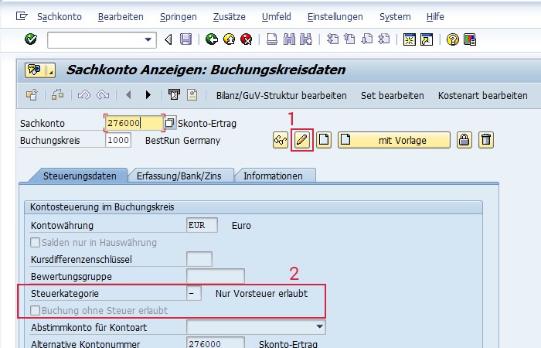Click the Save diskette icon
The image size is (541, 348).
pyautogui.click(x=185, y=39)
